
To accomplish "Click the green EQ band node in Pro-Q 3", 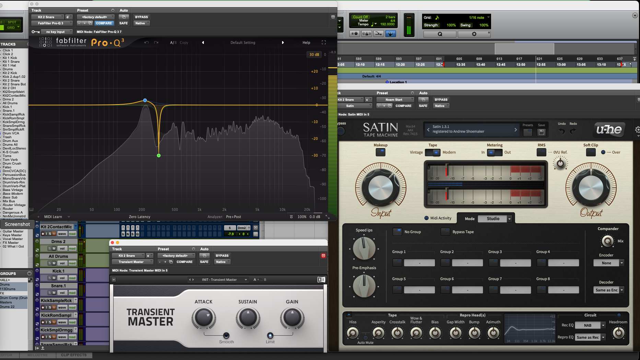I will (x=159, y=156).
